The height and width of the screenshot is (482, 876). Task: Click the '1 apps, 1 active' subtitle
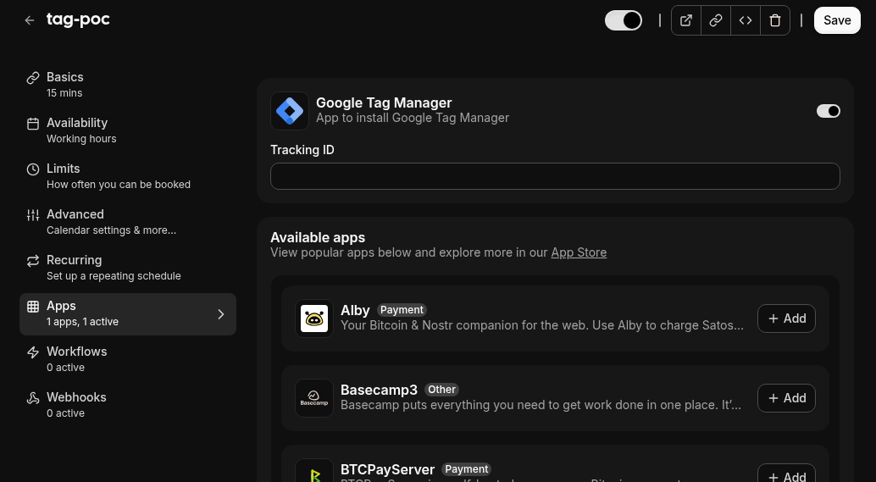coord(82,322)
